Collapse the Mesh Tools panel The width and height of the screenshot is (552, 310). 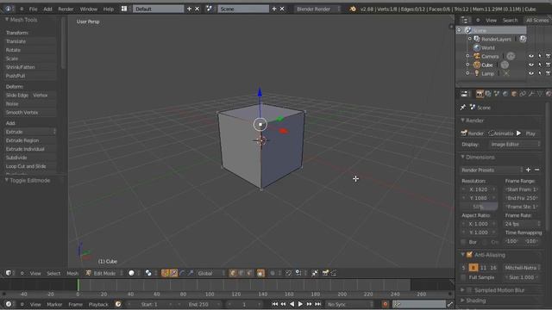point(7,20)
